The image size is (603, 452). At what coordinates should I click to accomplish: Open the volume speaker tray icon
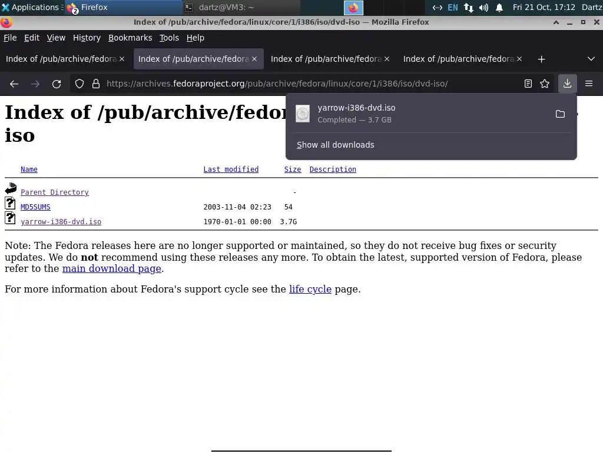coord(484,7)
